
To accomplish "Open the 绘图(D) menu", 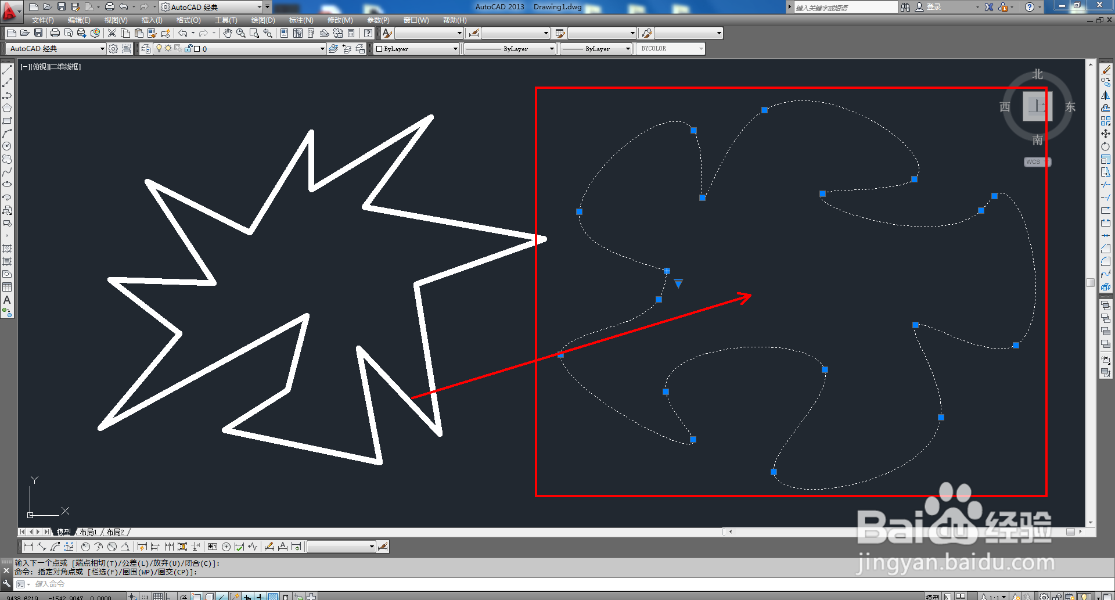I will click(263, 20).
